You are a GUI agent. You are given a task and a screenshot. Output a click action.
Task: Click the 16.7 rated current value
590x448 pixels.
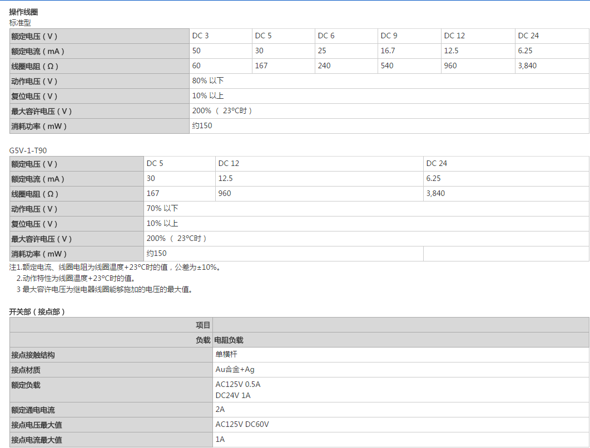388,51
